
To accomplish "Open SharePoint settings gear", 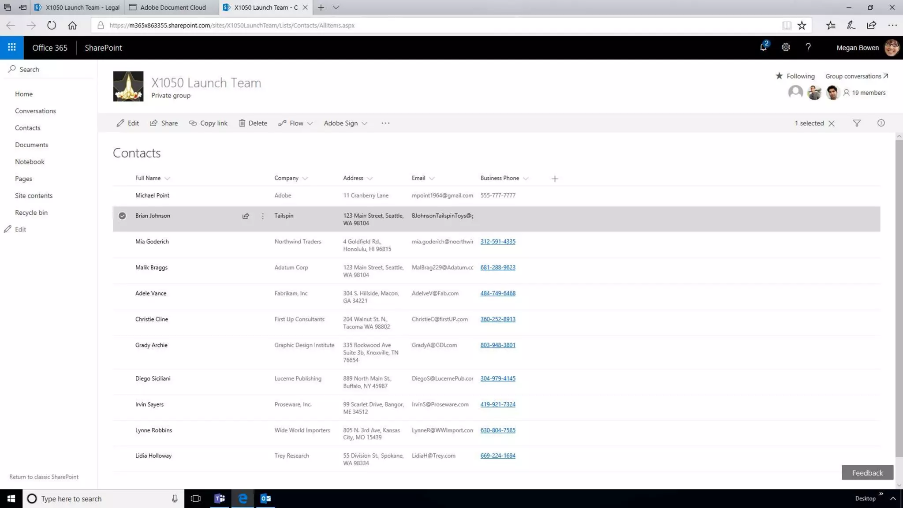I will pos(786,47).
